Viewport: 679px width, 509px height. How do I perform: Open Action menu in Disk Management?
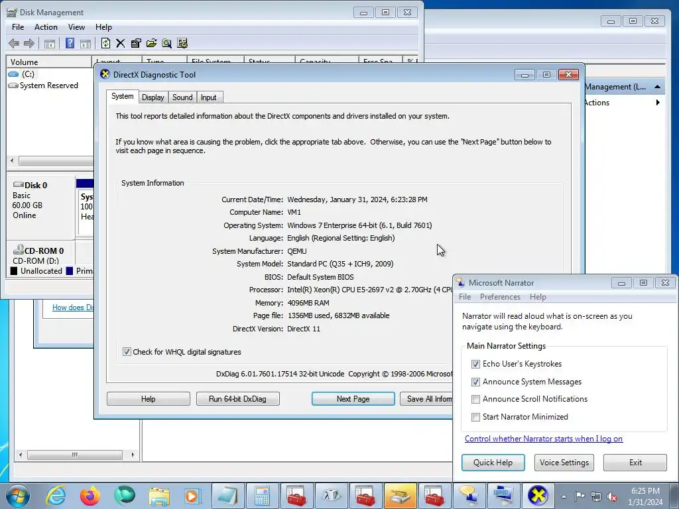pyautogui.click(x=46, y=27)
